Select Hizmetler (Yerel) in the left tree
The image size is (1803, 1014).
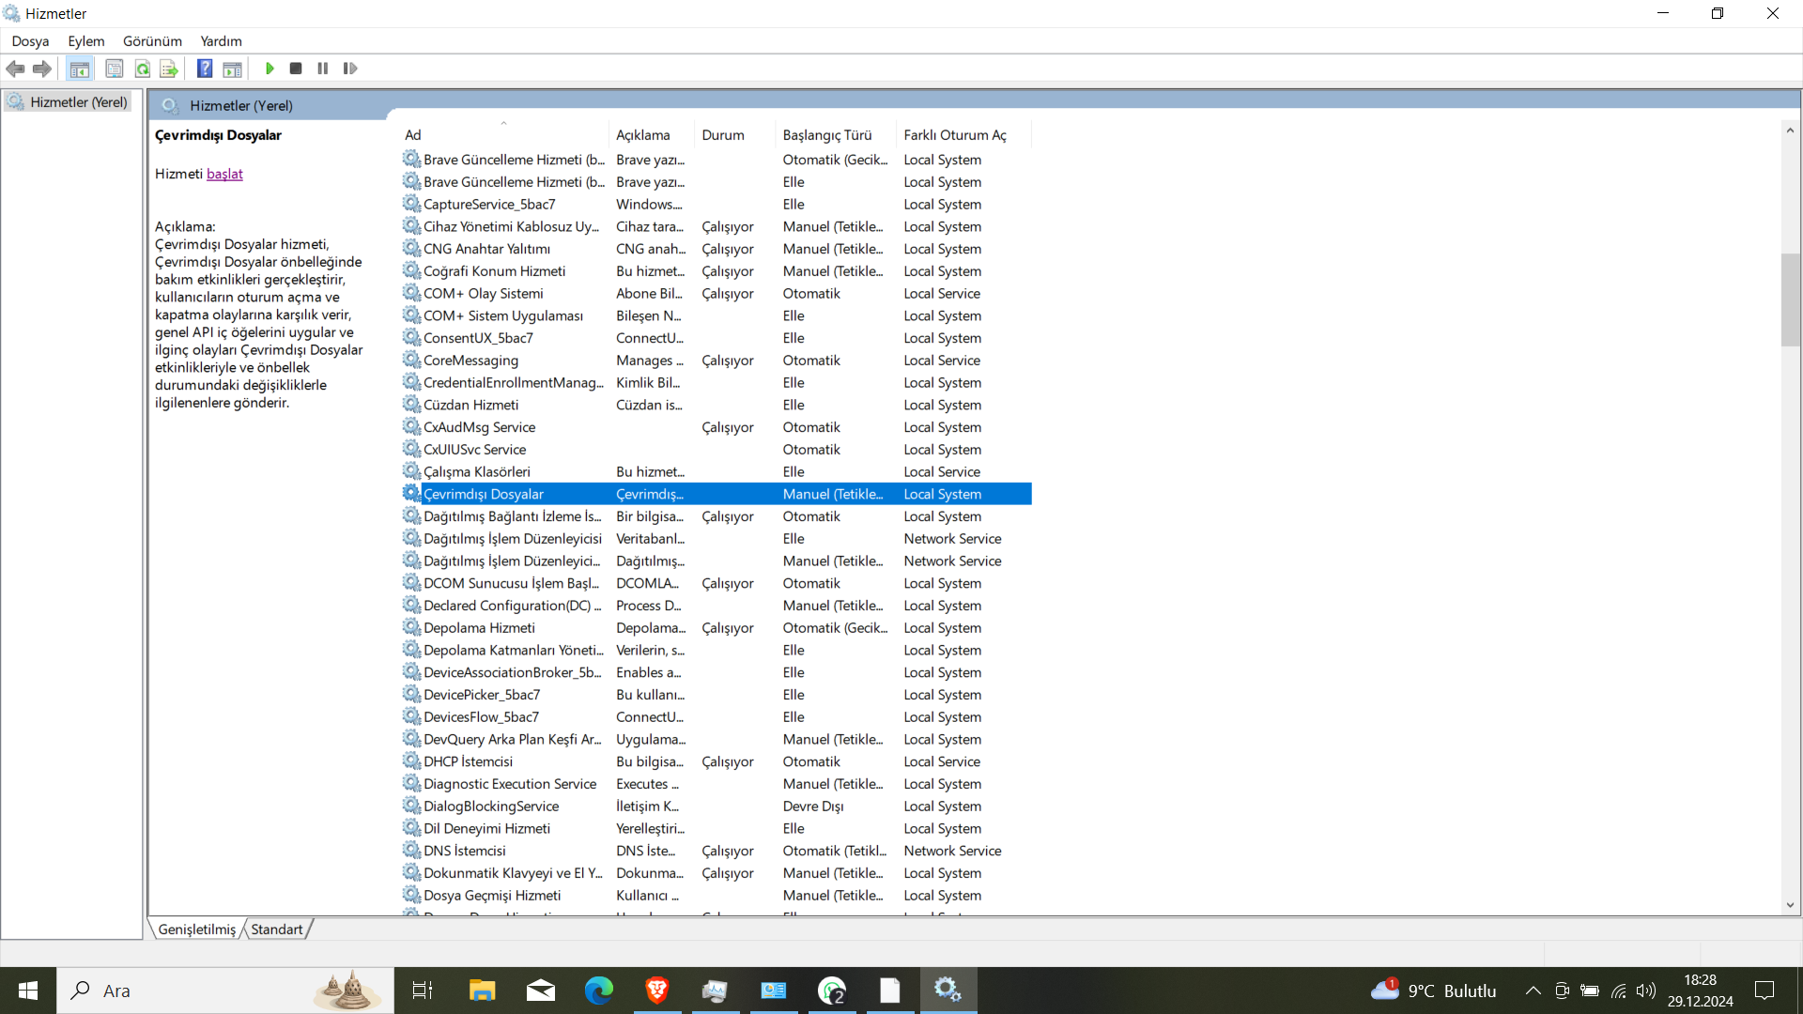(78, 102)
